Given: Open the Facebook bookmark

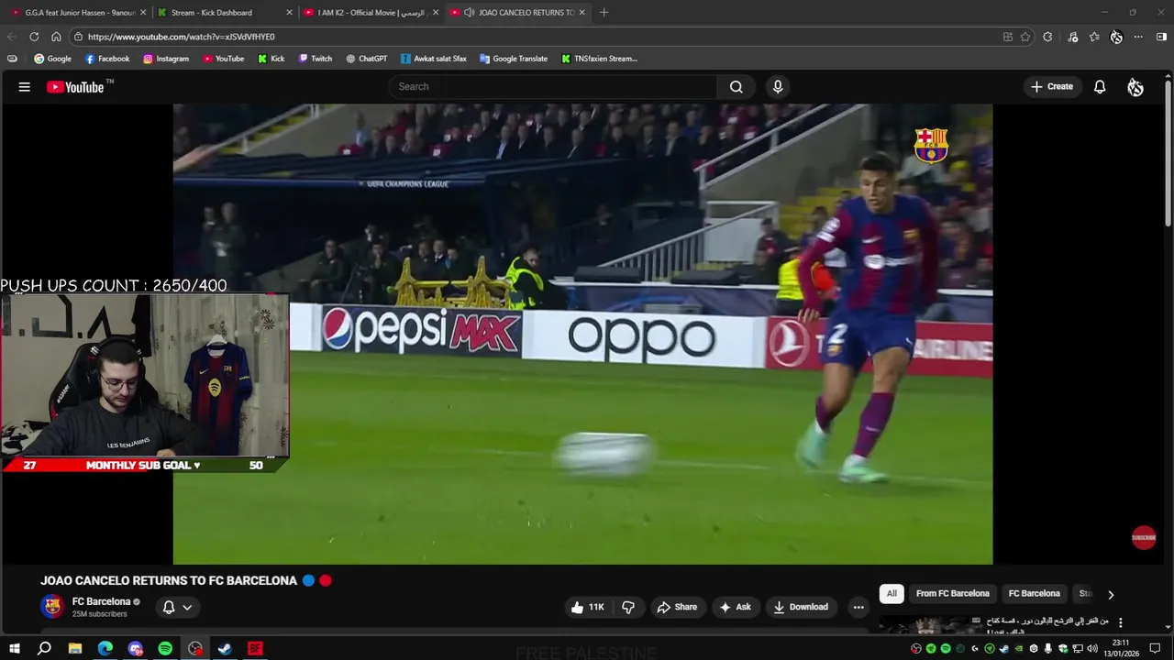Looking at the screenshot, I should pos(107,59).
